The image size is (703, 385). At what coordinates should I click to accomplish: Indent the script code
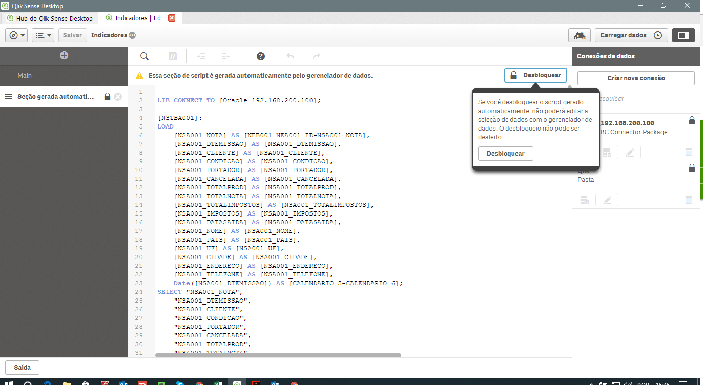[x=201, y=56]
